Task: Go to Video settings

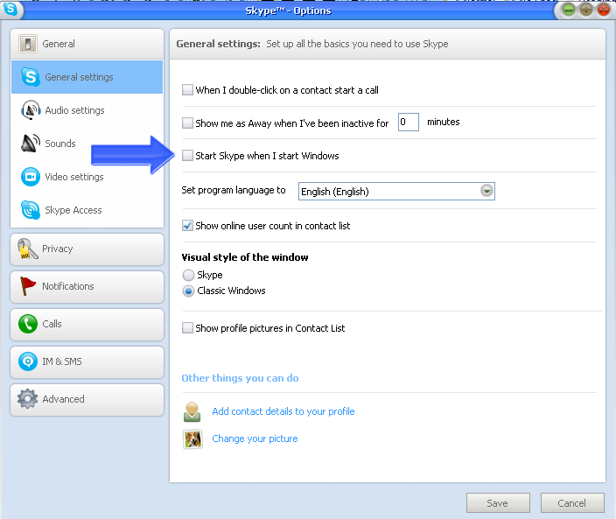Action: [x=87, y=177]
